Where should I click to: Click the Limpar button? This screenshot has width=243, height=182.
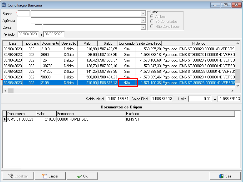(x=50, y=176)
